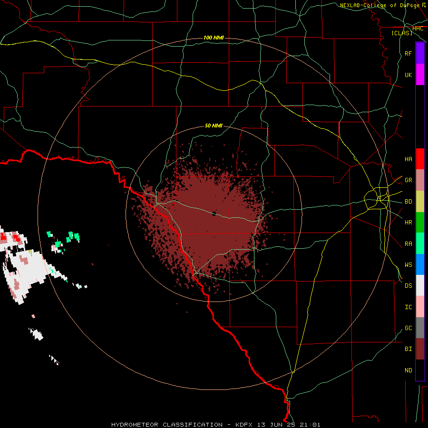428x428 pixels.
Task: Click the GC gray legend swatch
Action: click(420, 328)
